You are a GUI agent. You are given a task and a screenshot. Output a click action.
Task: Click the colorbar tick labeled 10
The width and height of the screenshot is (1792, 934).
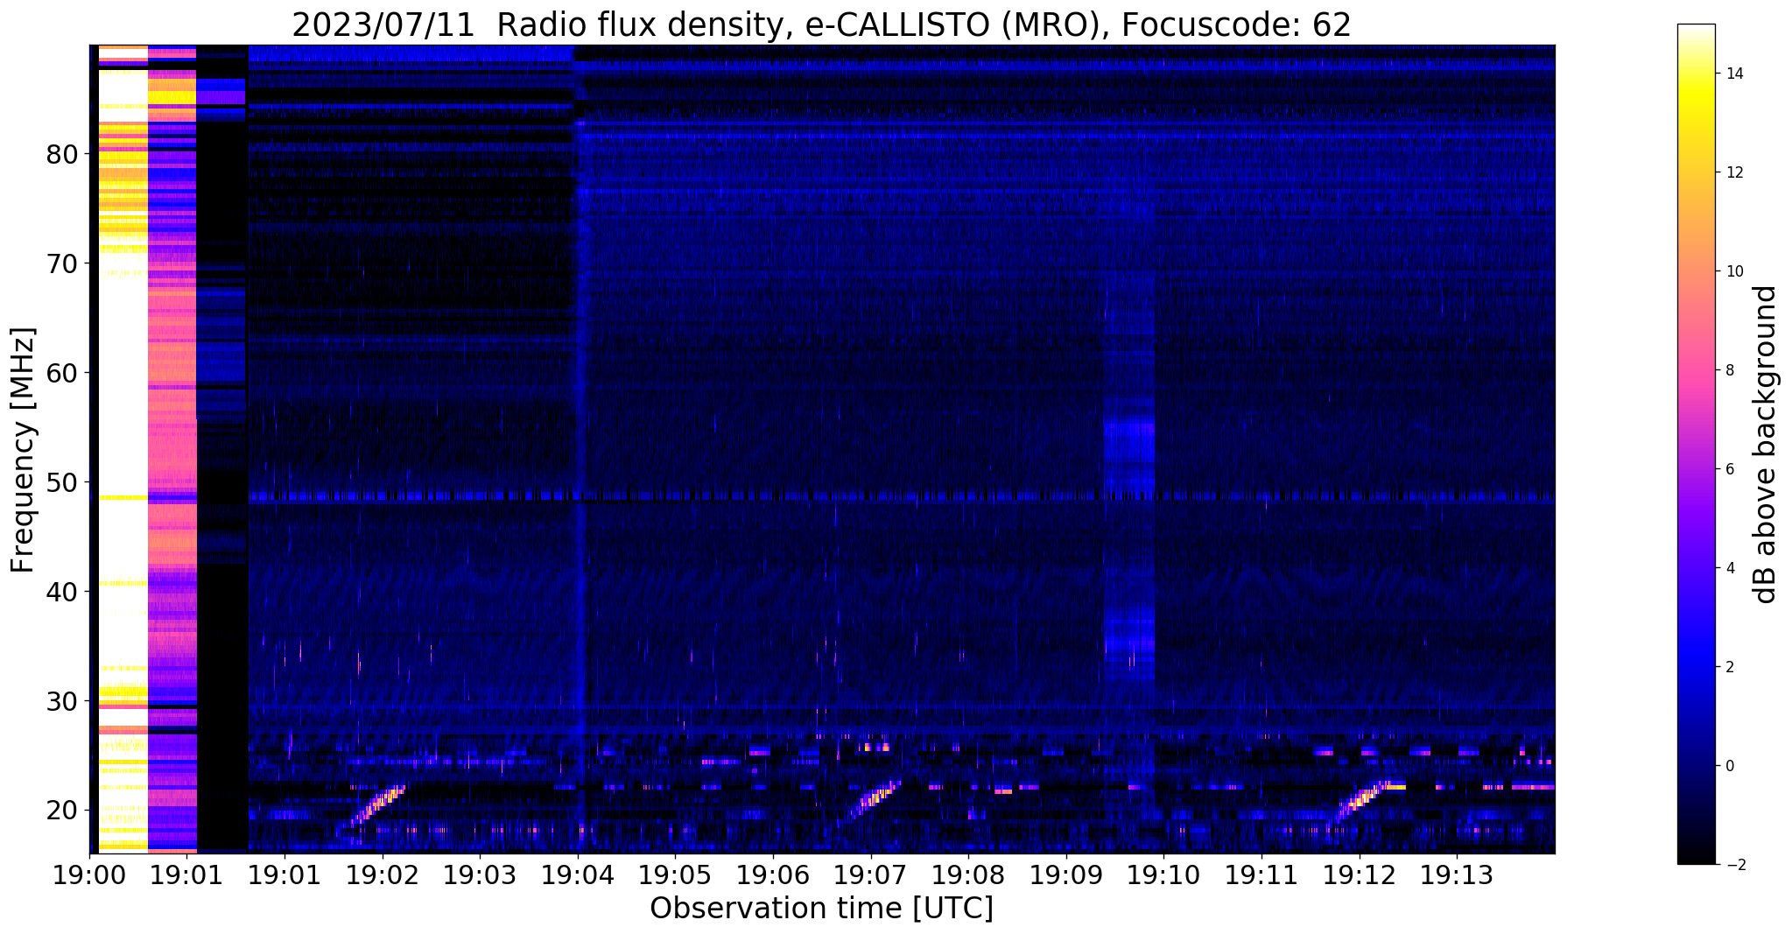coord(1732,271)
